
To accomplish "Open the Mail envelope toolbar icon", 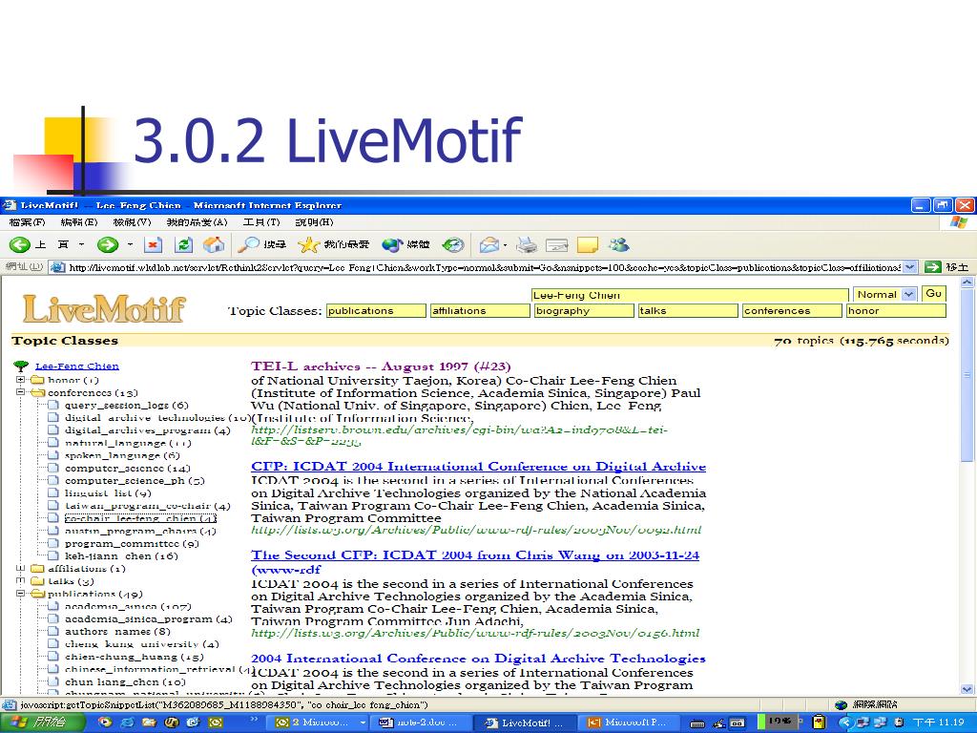I will pyautogui.click(x=489, y=245).
